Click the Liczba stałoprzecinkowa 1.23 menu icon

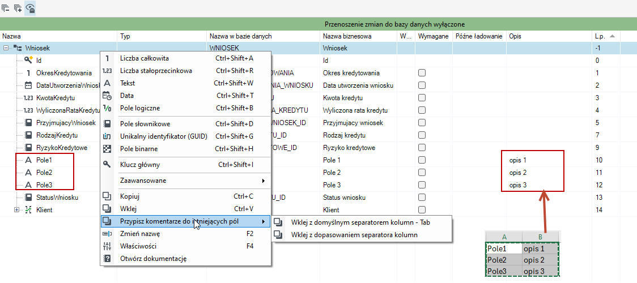pos(107,71)
